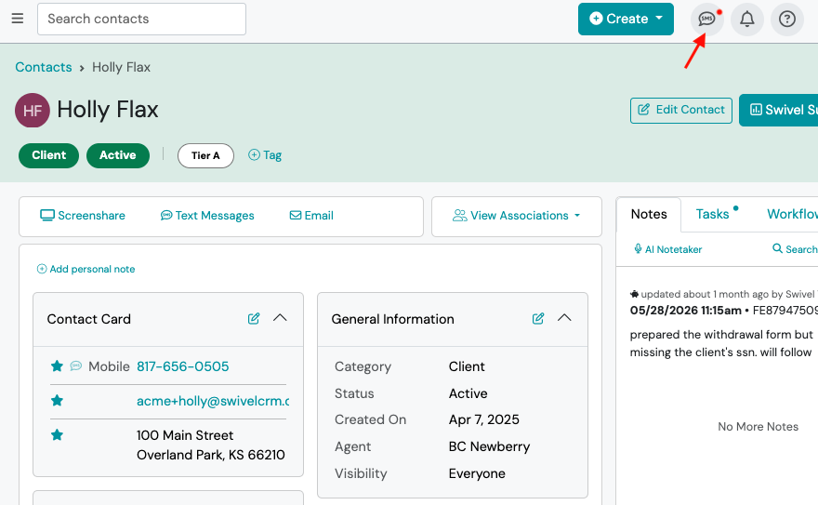Toggle star on 100 Main Street address
Image resolution: width=818 pixels, height=505 pixels.
[x=57, y=434]
